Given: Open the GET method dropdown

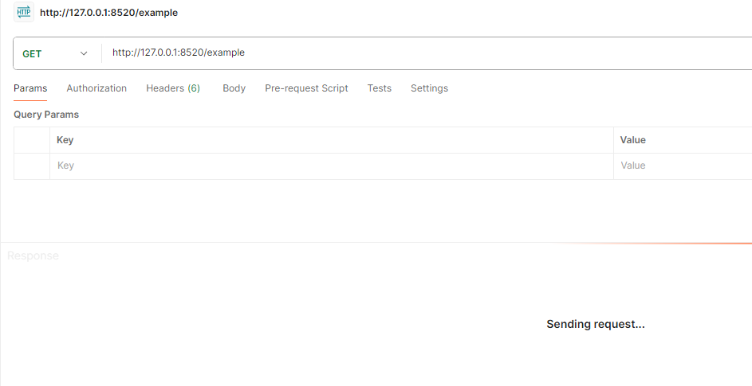Looking at the screenshot, I should 55,53.
